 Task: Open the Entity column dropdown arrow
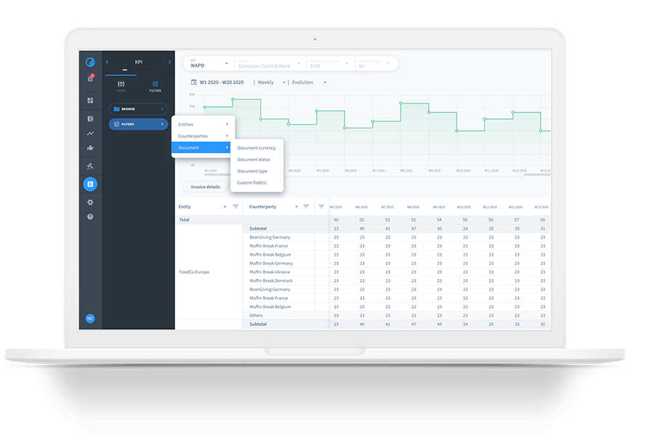[225, 207]
